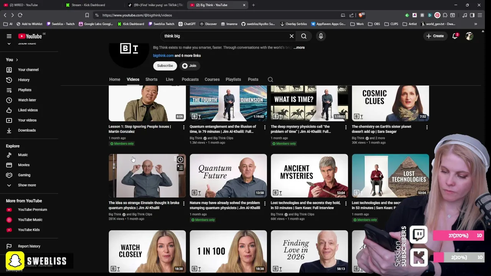Switch to Courses tab

(212, 79)
